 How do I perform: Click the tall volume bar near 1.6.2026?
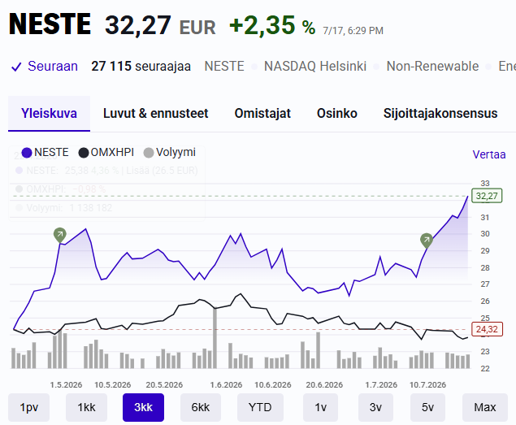click(x=215, y=338)
